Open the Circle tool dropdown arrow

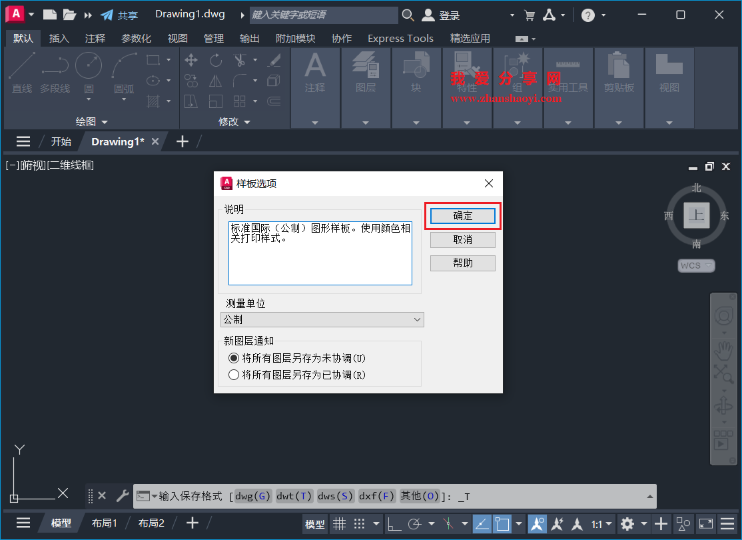pyautogui.click(x=89, y=99)
